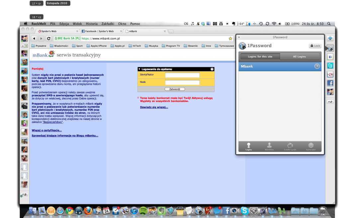Launch Firefox from the Dock
This screenshot has height=218, width=340.
pos(88,210)
